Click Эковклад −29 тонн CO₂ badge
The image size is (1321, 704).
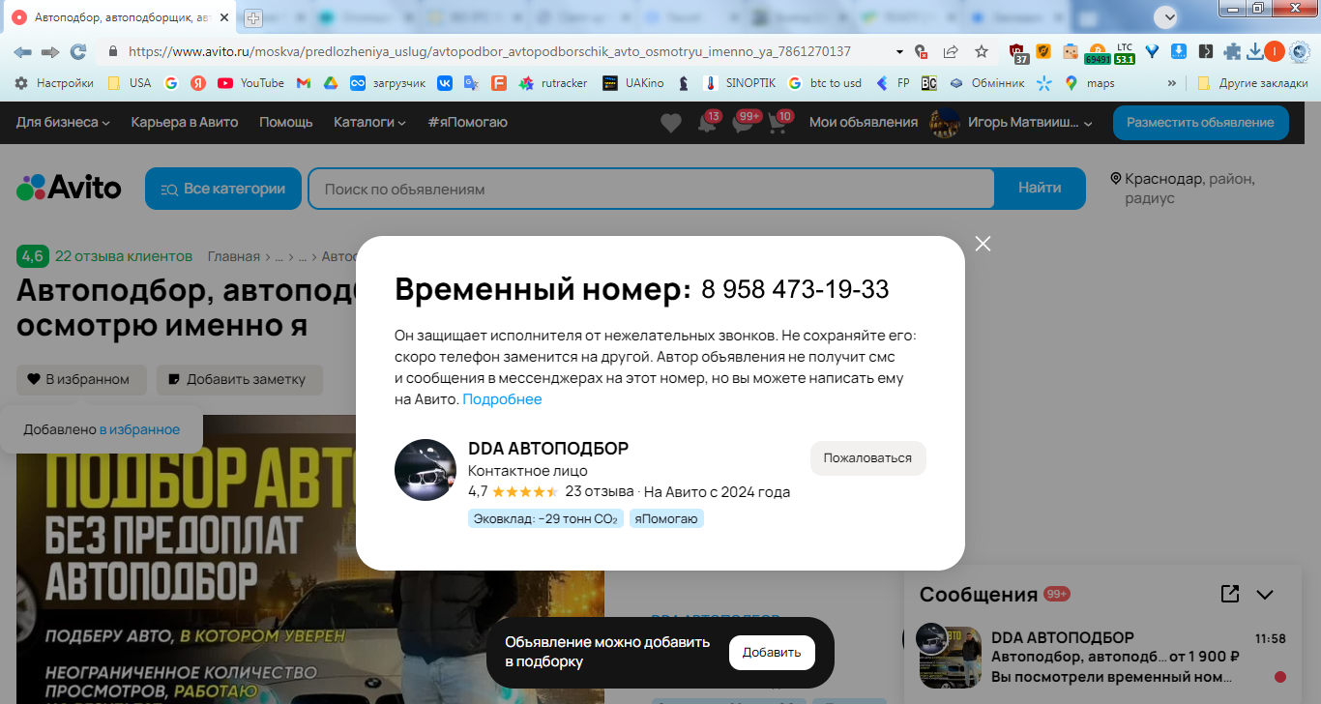pos(545,519)
